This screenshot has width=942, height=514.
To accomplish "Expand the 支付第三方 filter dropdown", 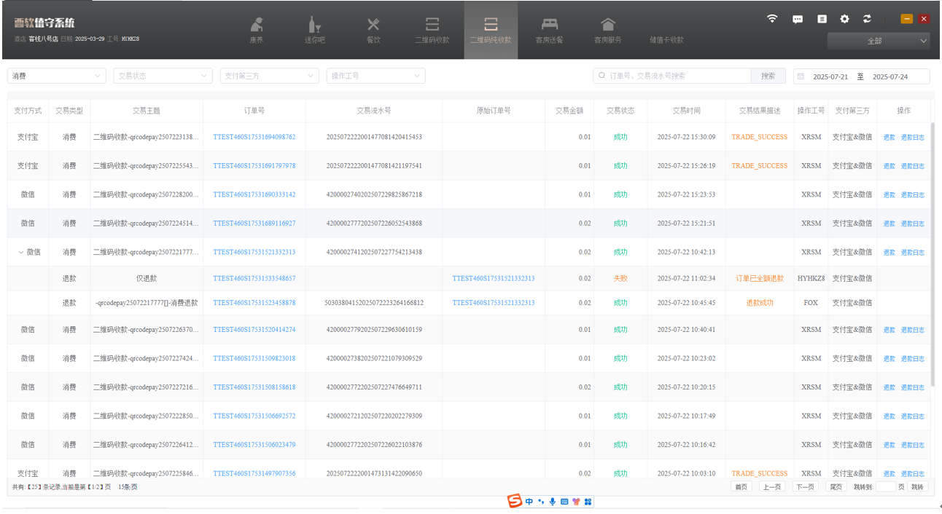I will [270, 76].
